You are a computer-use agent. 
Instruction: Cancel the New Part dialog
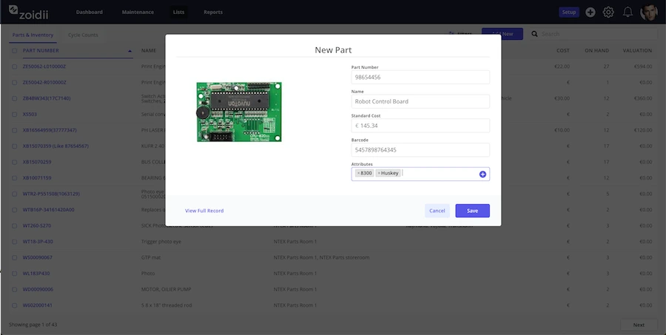tap(437, 211)
